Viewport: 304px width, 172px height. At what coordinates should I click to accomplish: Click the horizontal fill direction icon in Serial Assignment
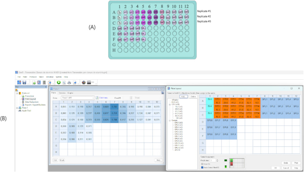(226, 160)
